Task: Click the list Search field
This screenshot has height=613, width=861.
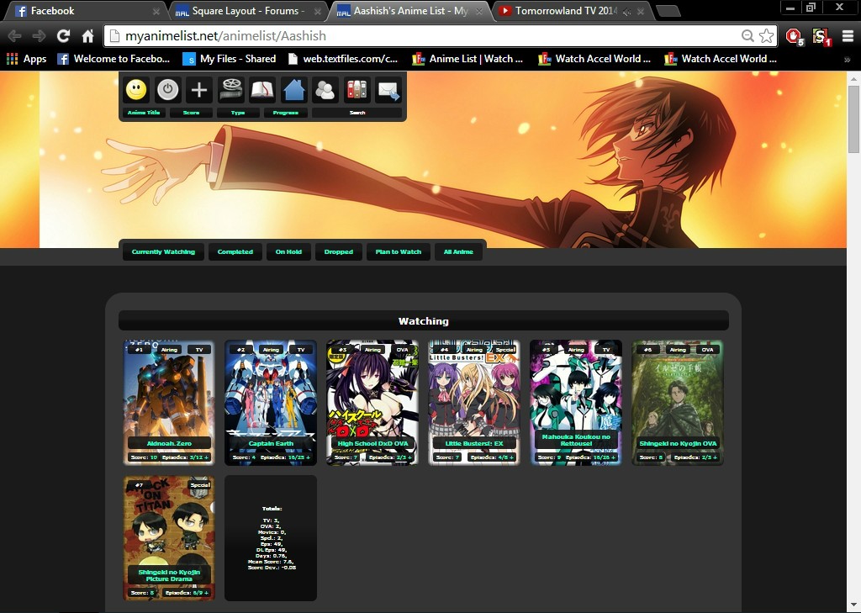Action: click(x=357, y=113)
